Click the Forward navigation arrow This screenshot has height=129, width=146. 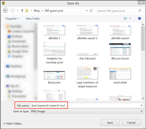point(12,10)
